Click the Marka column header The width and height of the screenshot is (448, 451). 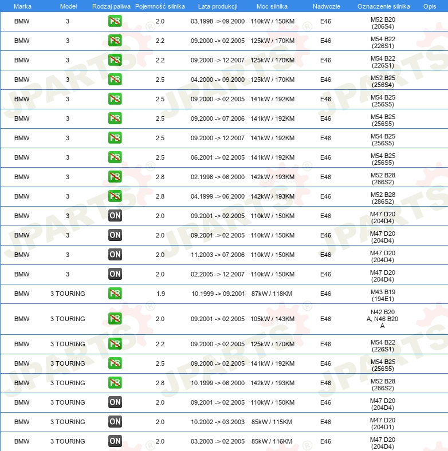[x=22, y=6]
